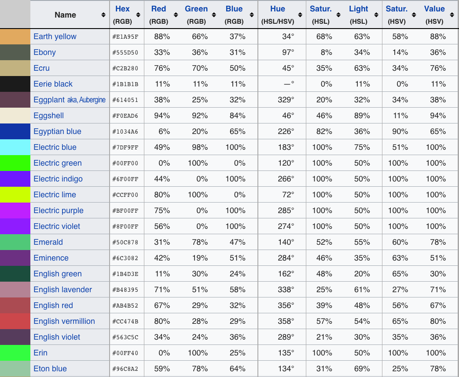
Task: Click sort arrows next to Hue header
Action: click(x=300, y=15)
